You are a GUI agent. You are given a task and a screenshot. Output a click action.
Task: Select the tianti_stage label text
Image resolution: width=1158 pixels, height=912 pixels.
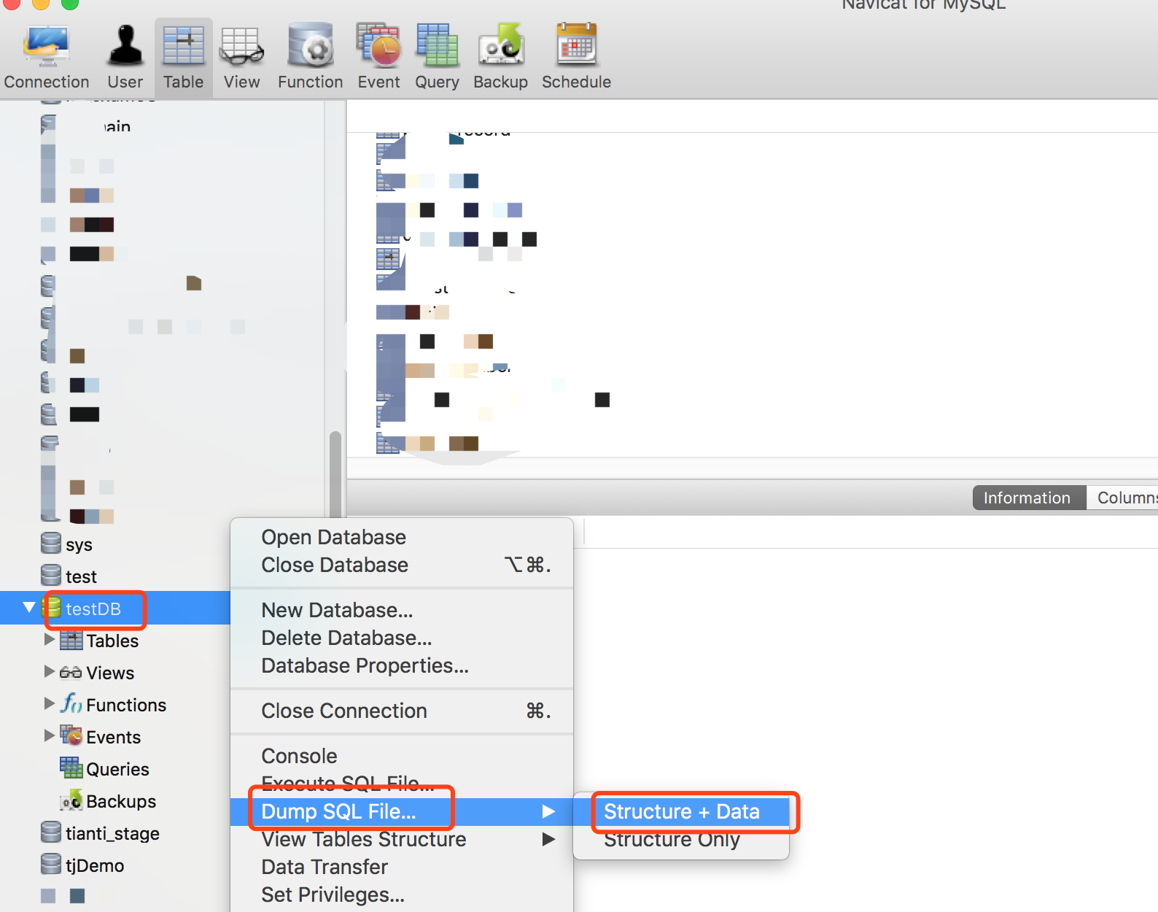[112, 833]
